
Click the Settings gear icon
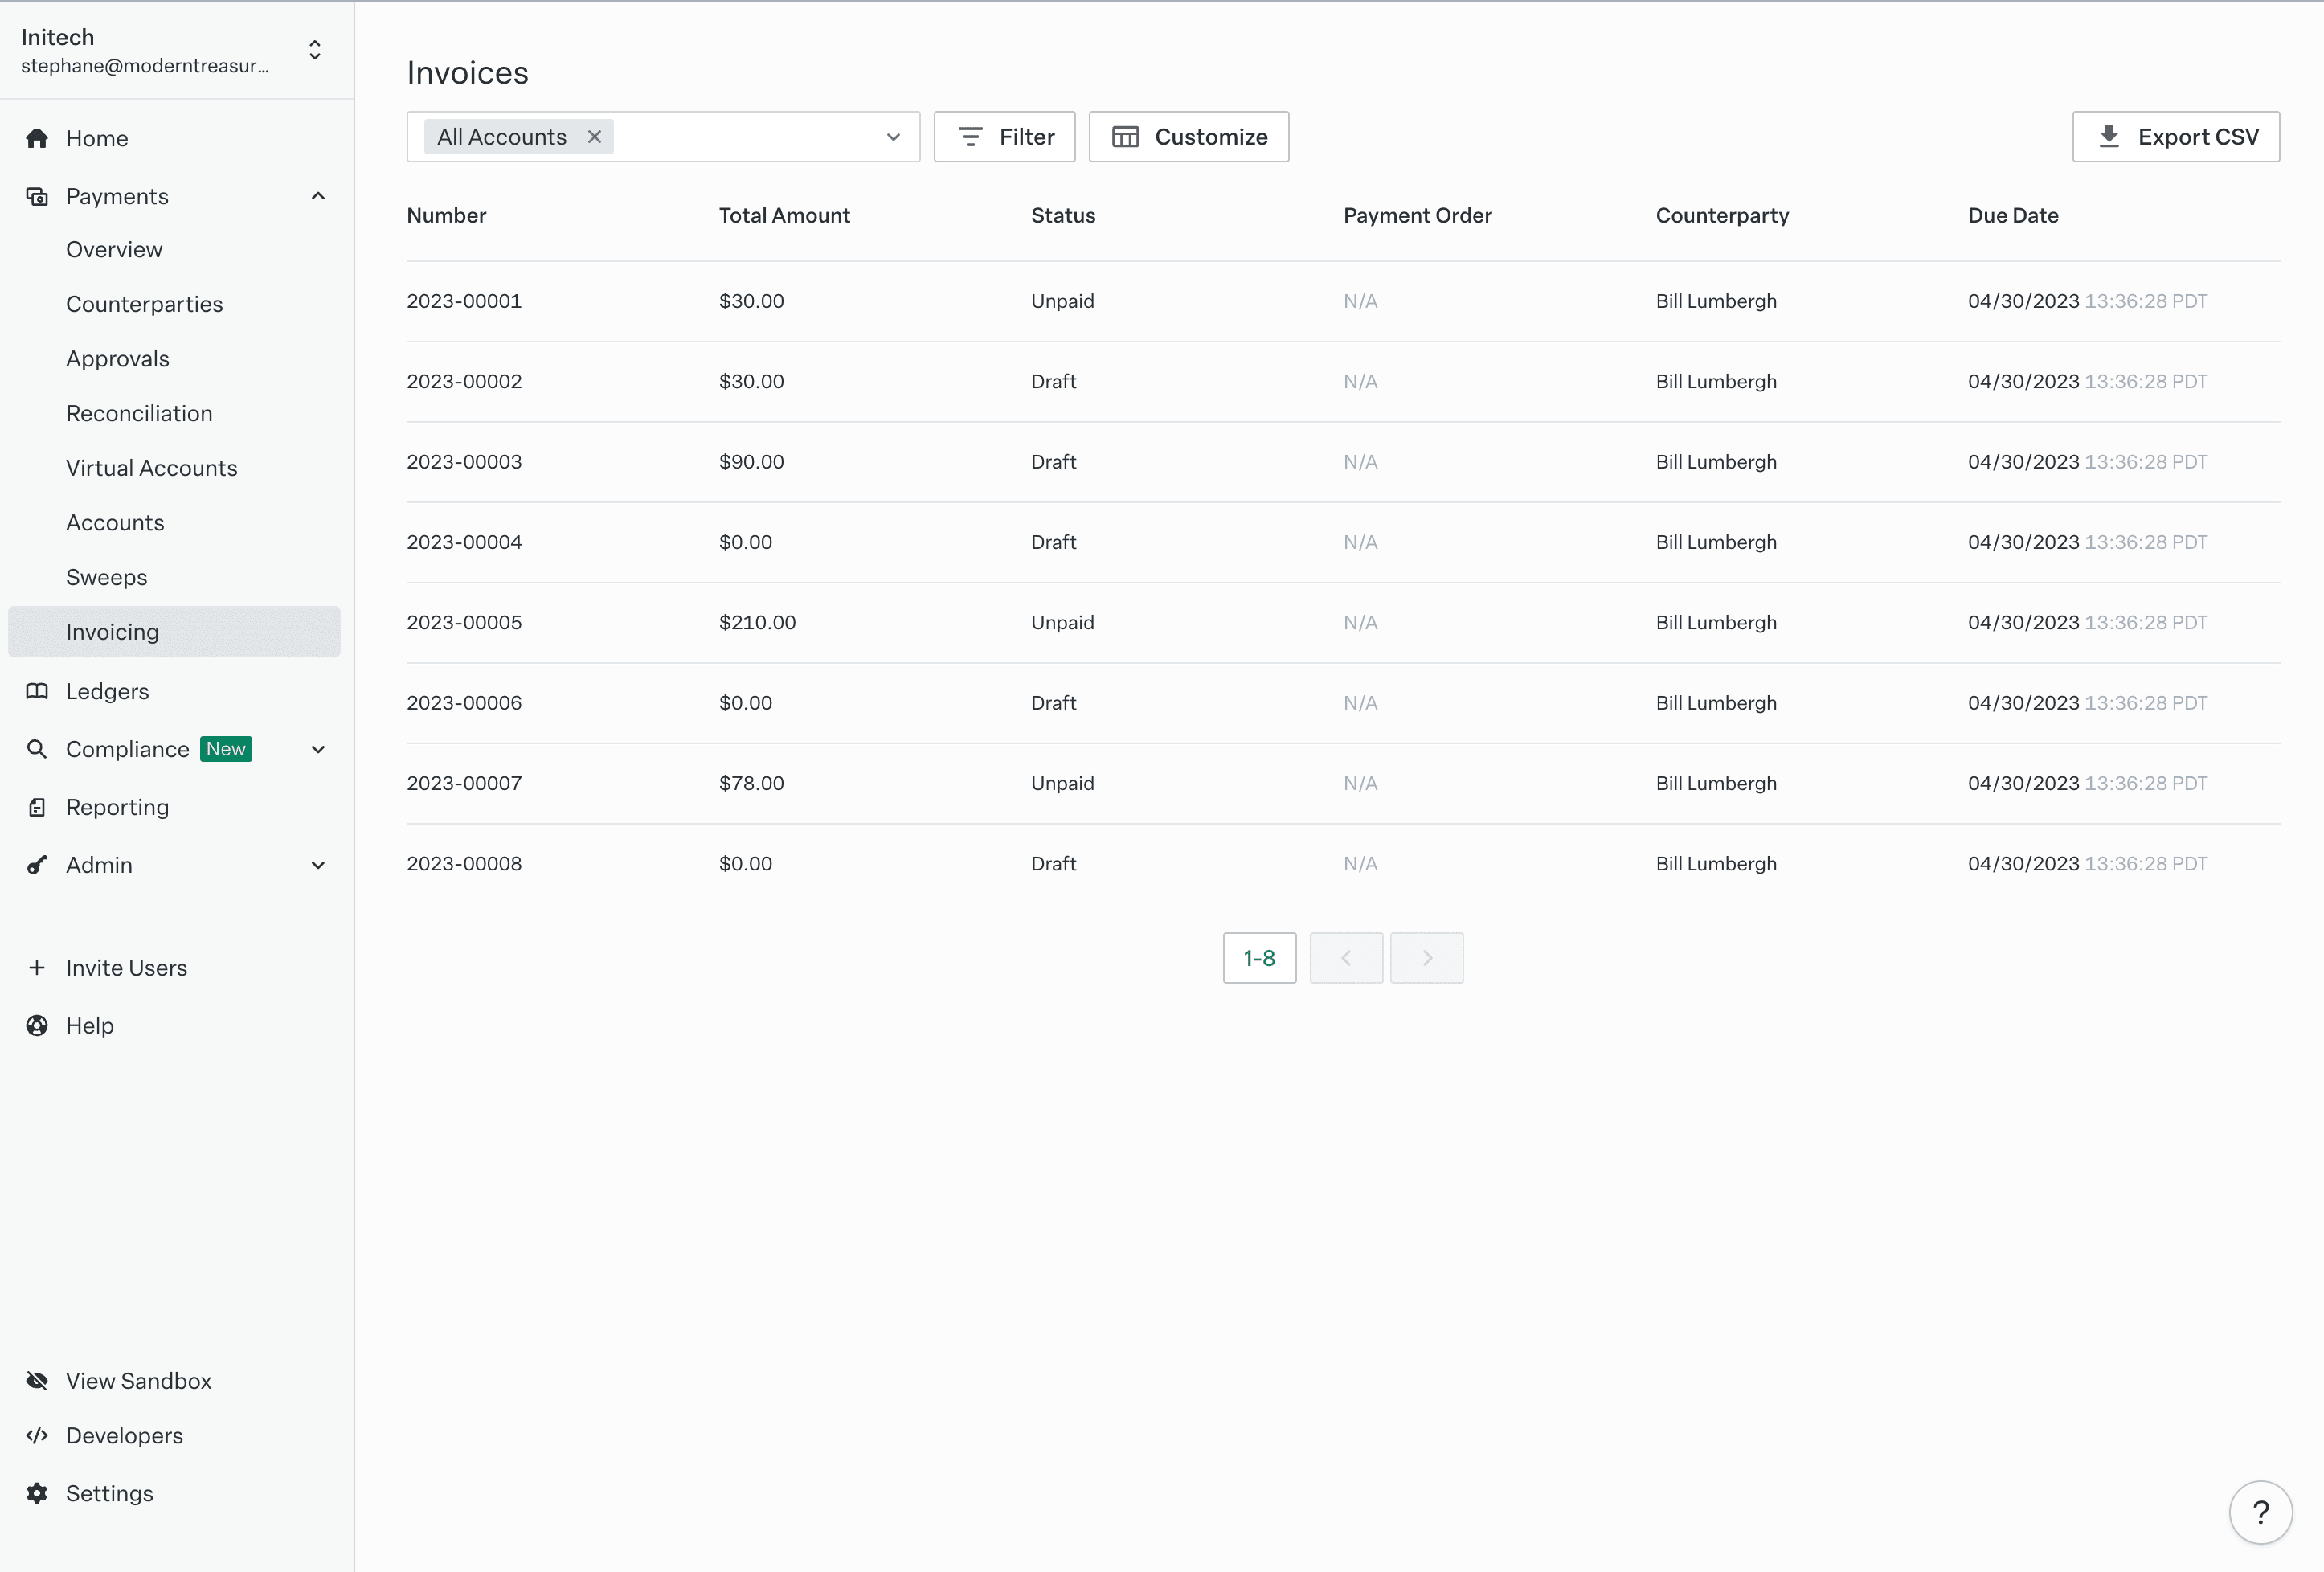pos(37,1493)
